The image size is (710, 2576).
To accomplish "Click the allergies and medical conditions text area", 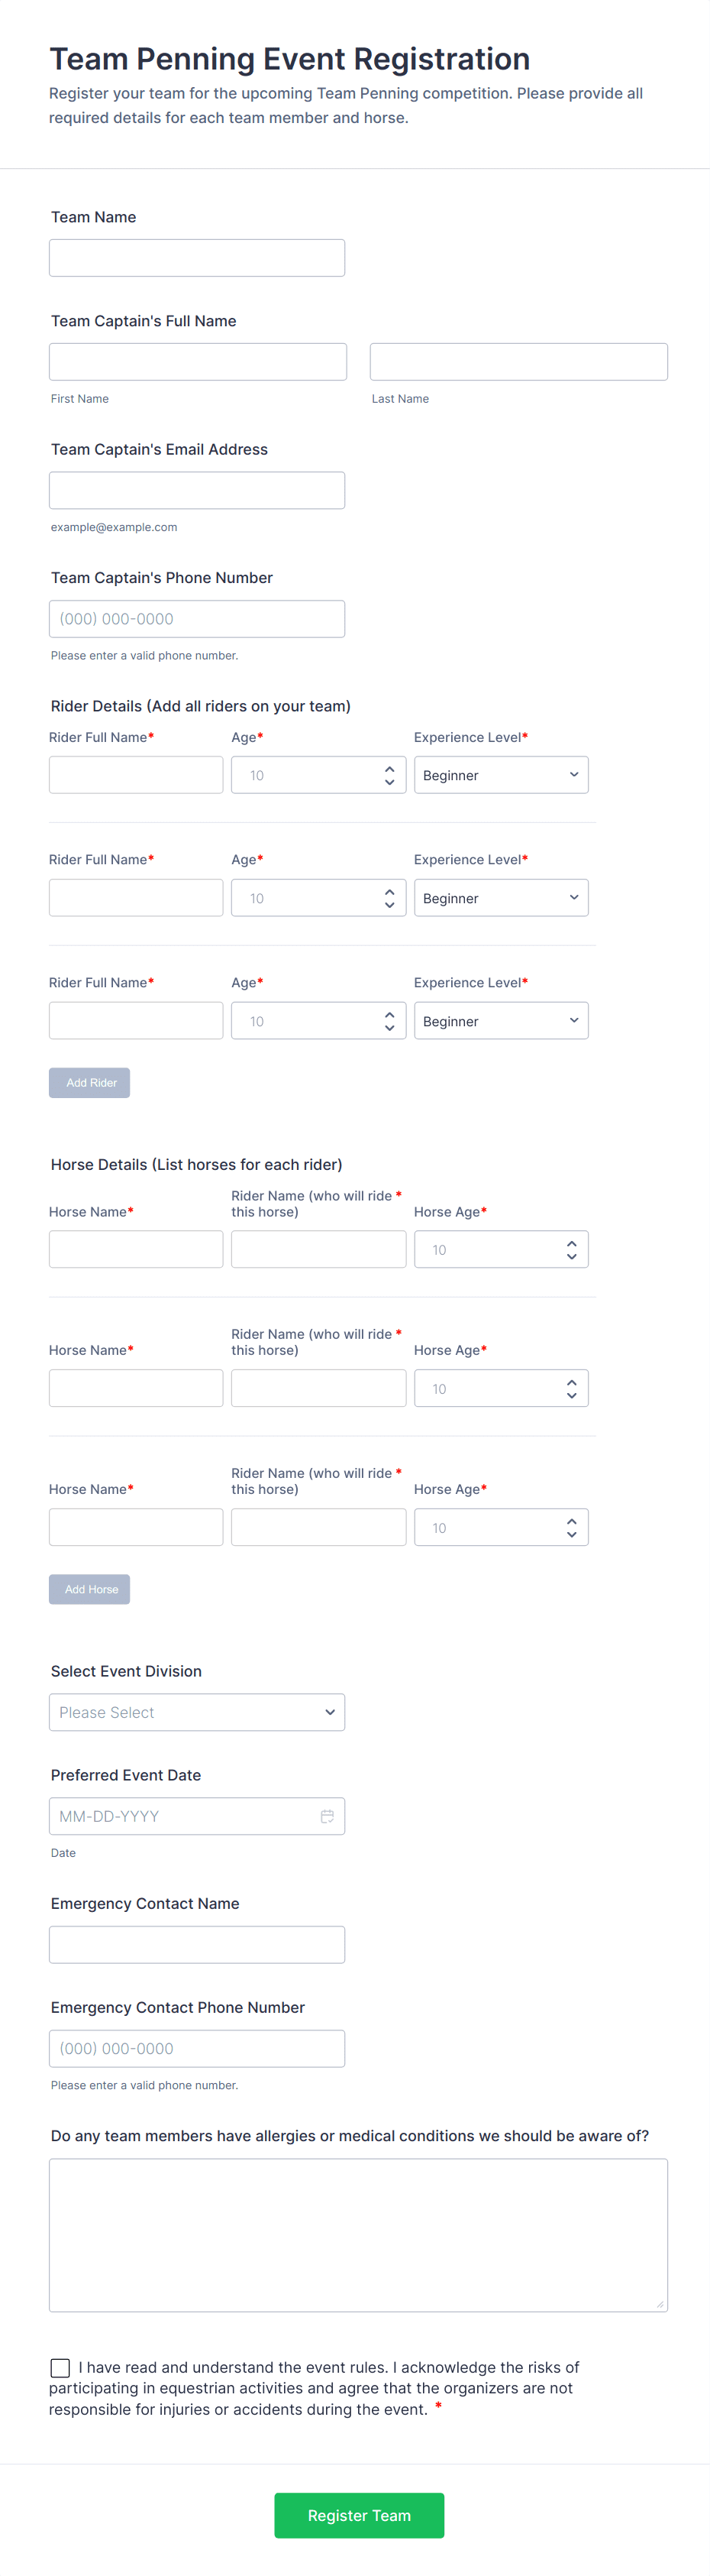I will 357,2235.
